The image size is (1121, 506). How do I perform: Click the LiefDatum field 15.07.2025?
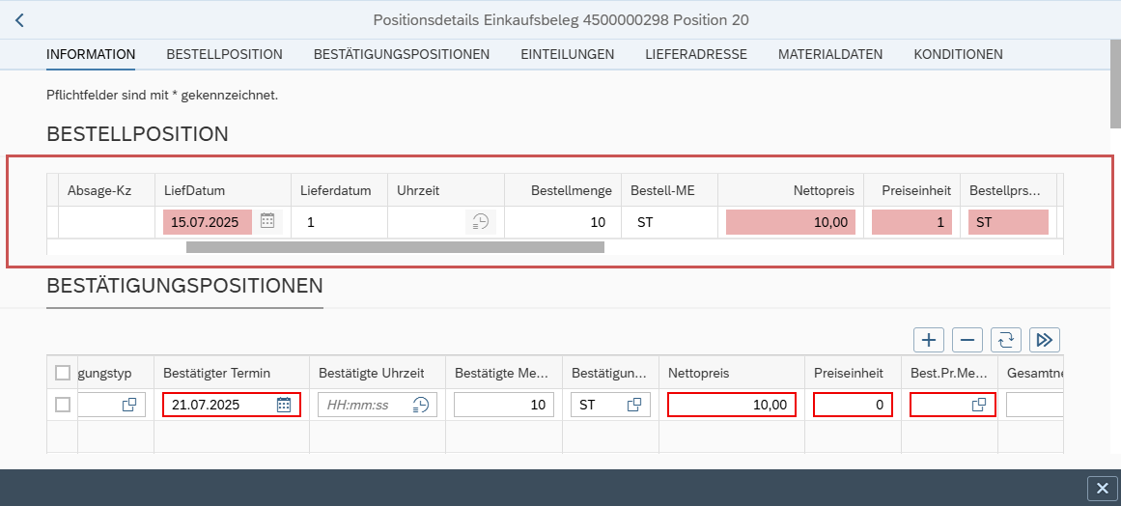(x=208, y=222)
